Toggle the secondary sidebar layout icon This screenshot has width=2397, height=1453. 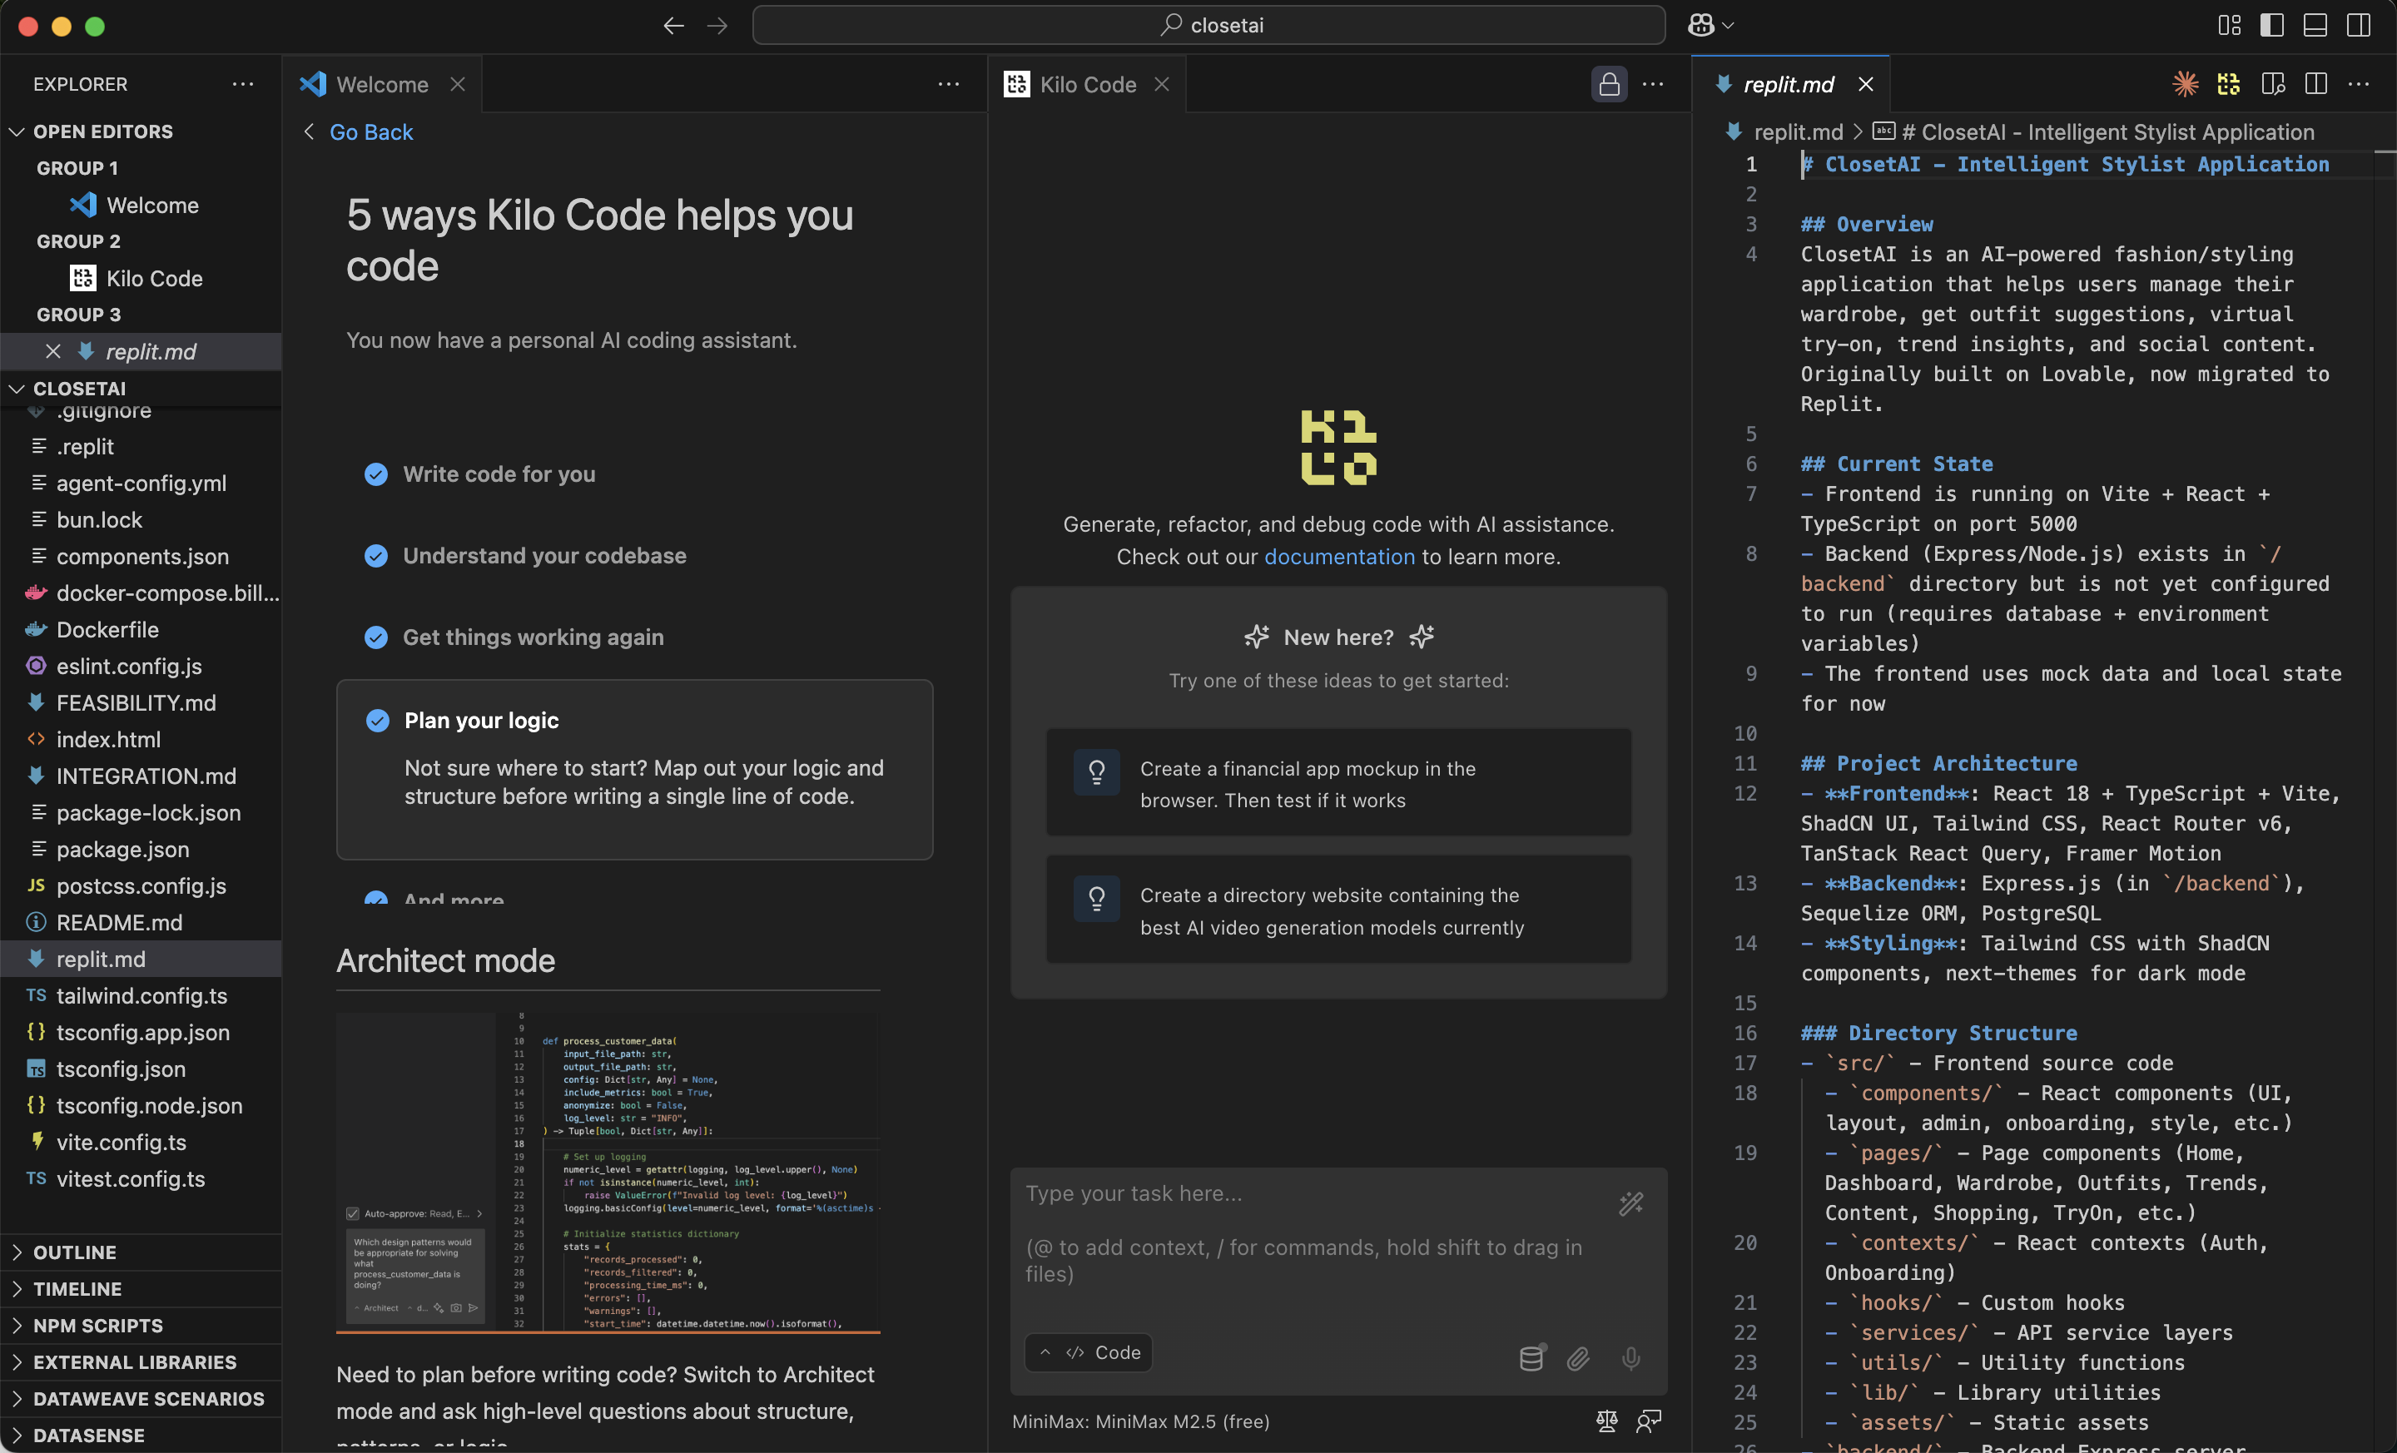(x=2358, y=25)
